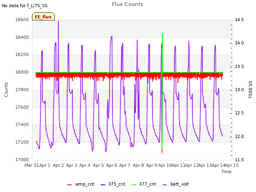This screenshot has width=256, height=192.
Task: Click the 'Apr 8' date tick label
Action: point(138,165)
